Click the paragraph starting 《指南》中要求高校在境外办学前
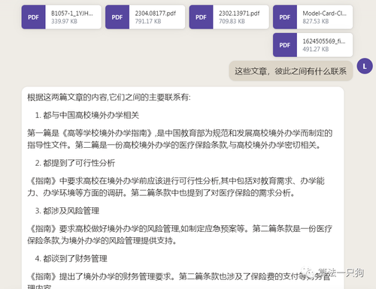This screenshot has width=376, height=289. (x=176, y=187)
